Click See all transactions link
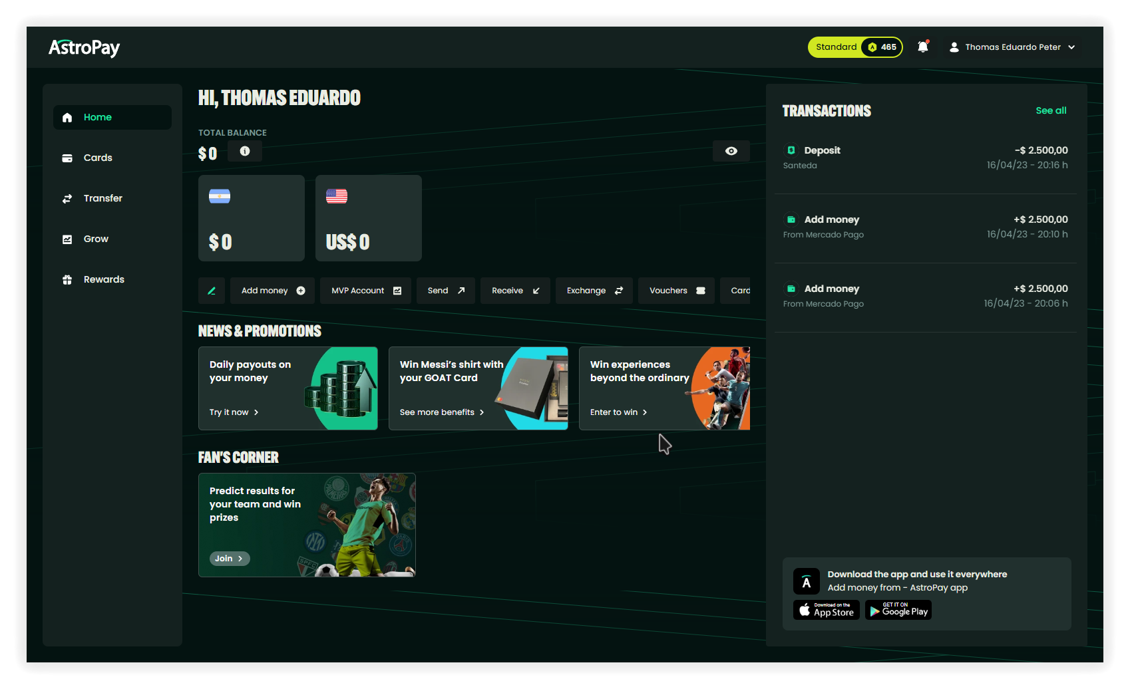1130x689 pixels. tap(1051, 110)
